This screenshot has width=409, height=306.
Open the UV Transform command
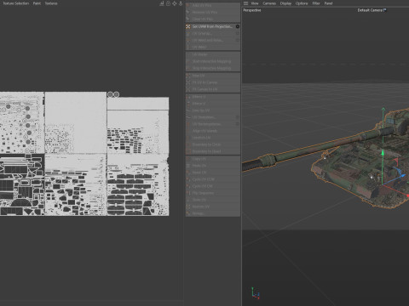click(213, 117)
